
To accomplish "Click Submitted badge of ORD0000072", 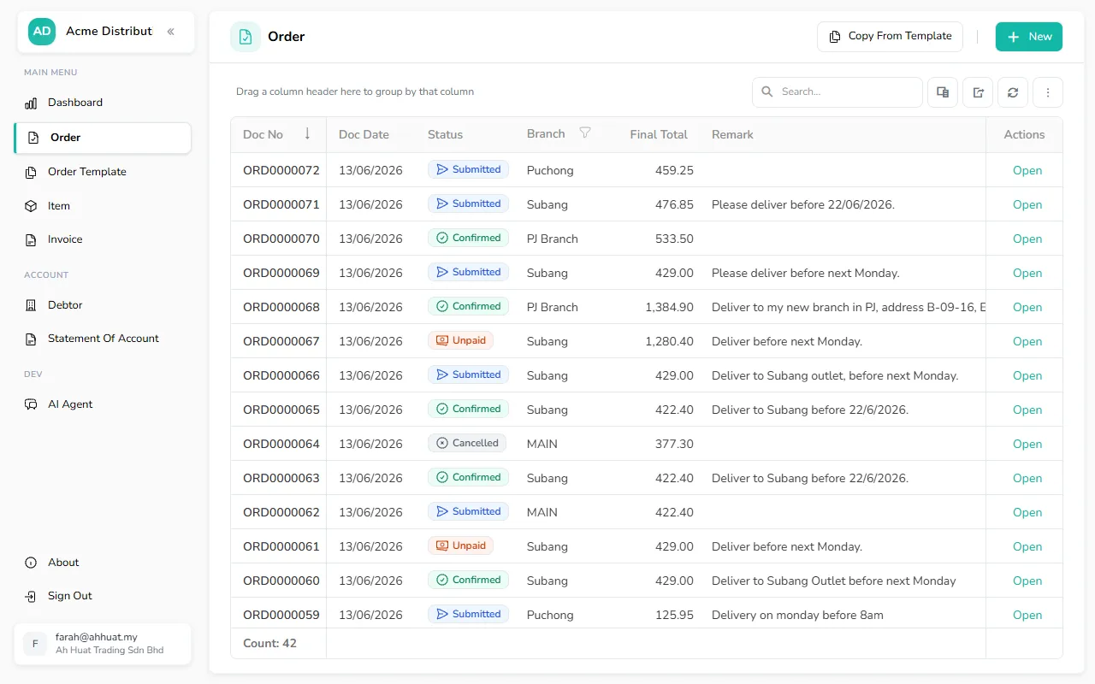I will (x=468, y=169).
